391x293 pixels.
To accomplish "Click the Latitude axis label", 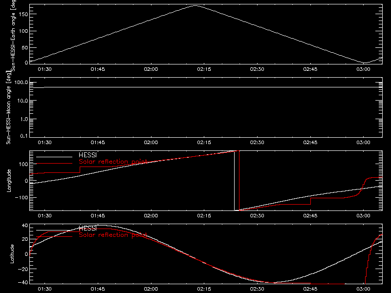I will (12, 254).
